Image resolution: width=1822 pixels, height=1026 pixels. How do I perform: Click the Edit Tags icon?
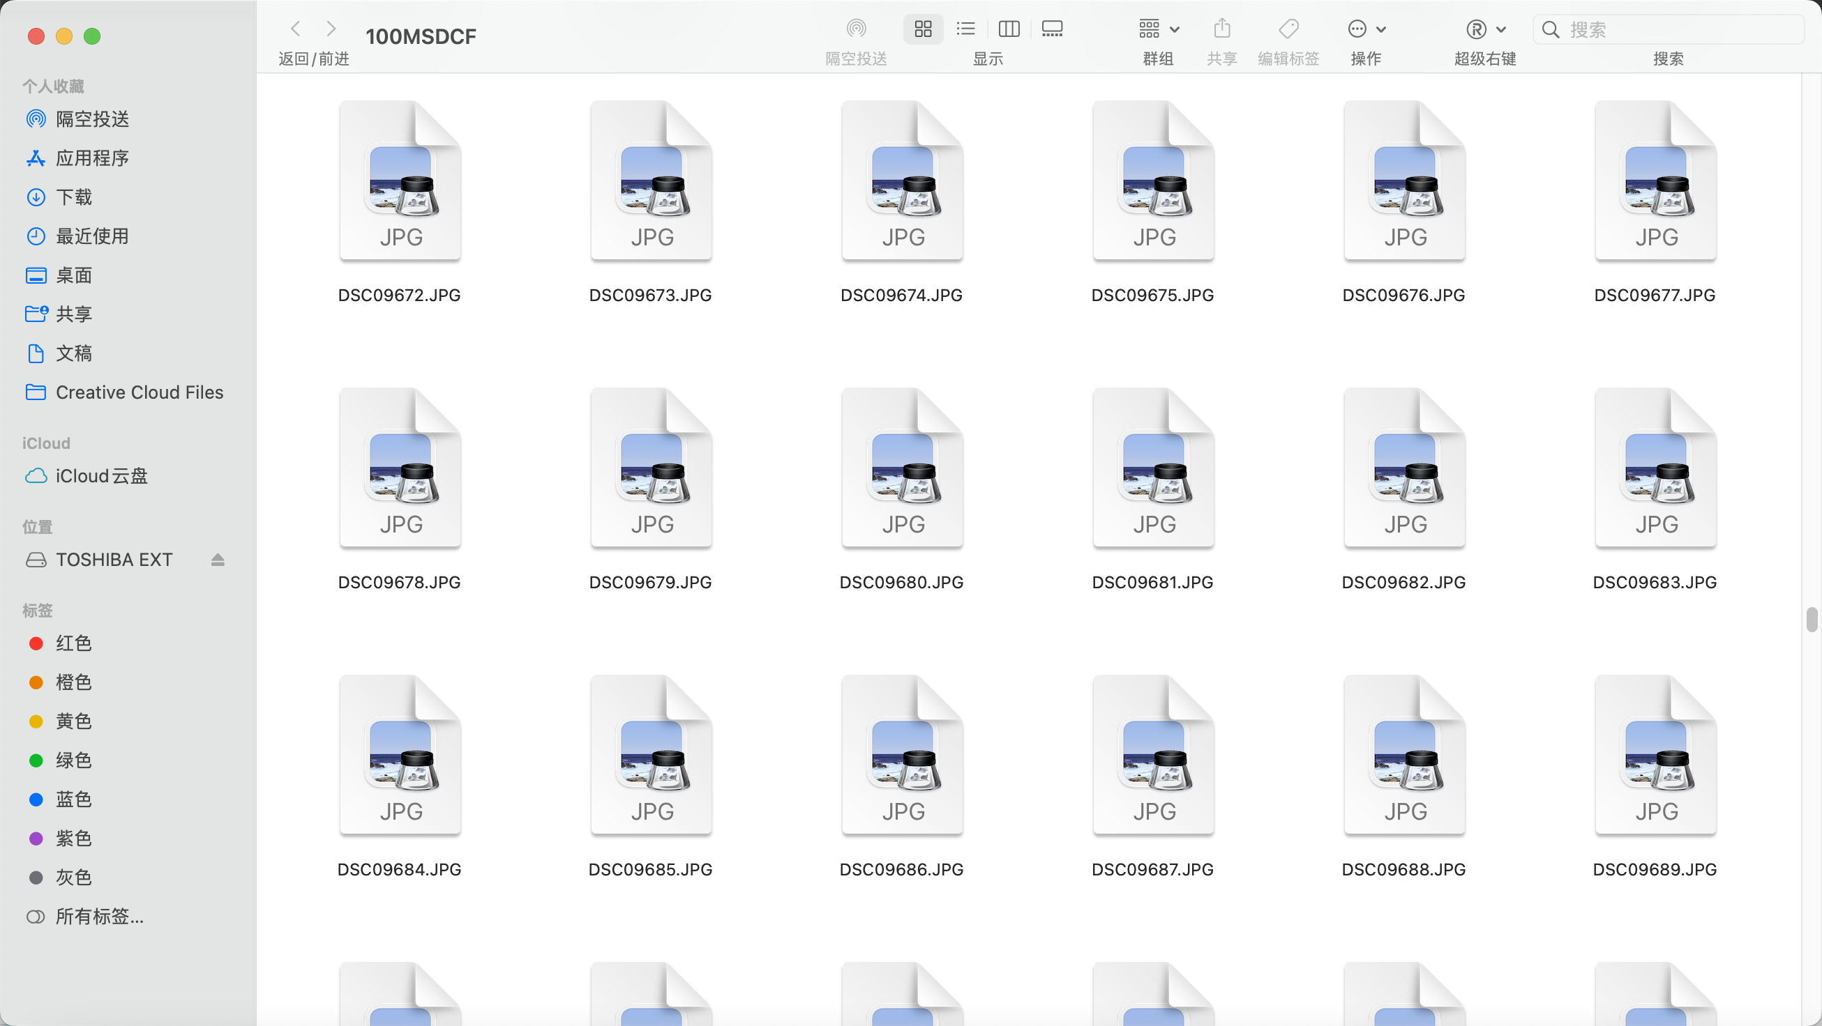pos(1288,29)
